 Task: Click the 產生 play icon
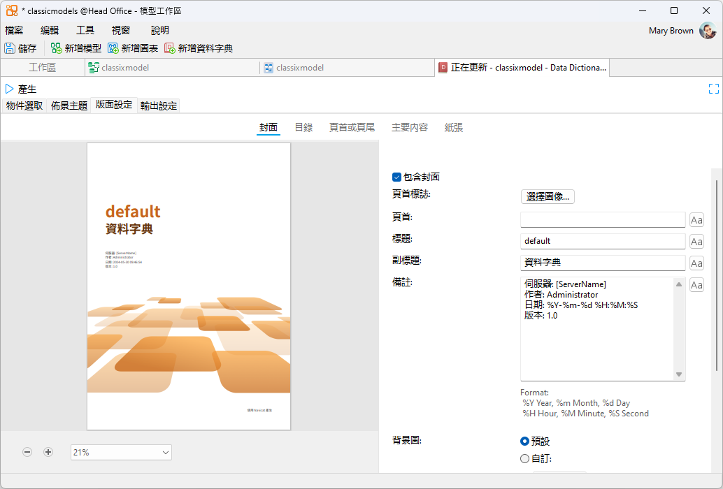tap(10, 89)
